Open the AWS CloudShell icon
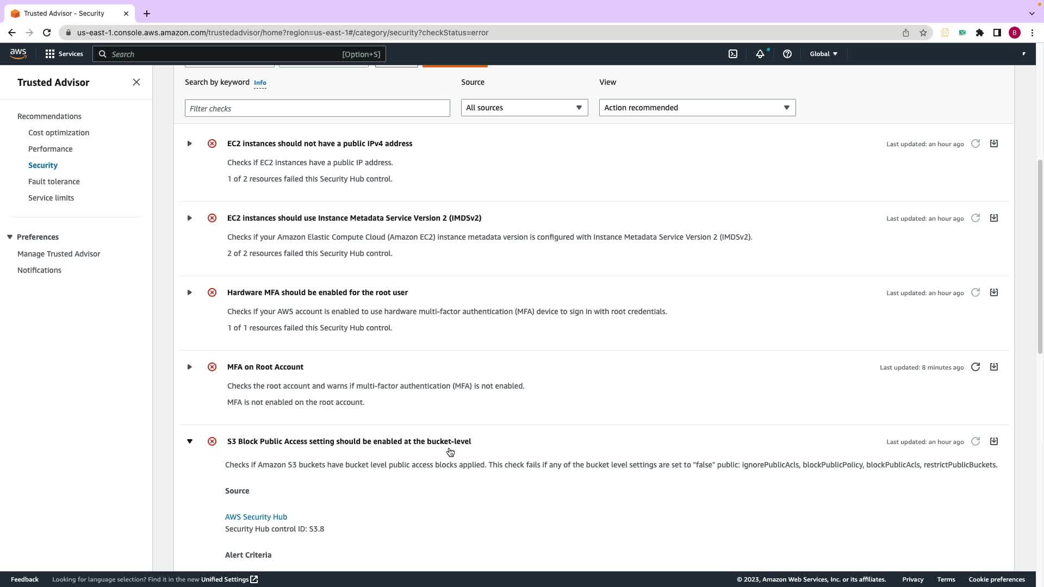The image size is (1044, 587). tap(733, 54)
